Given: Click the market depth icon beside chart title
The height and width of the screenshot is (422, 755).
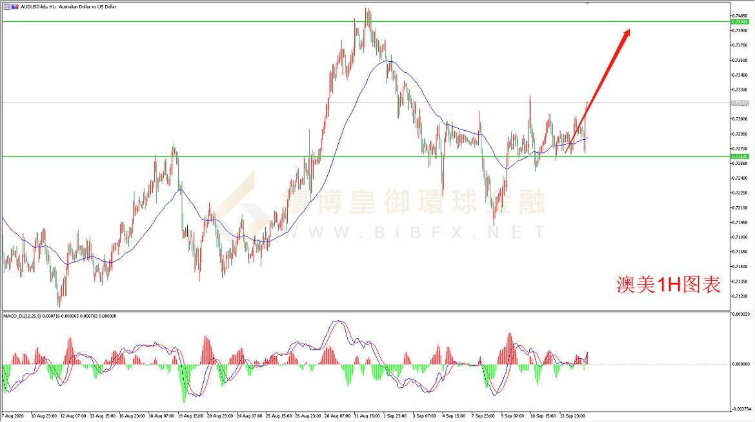Looking at the screenshot, I should click(x=15, y=6).
